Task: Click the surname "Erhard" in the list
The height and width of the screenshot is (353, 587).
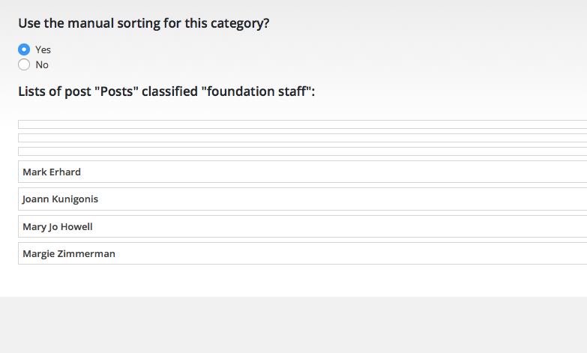Action: tap(65, 172)
